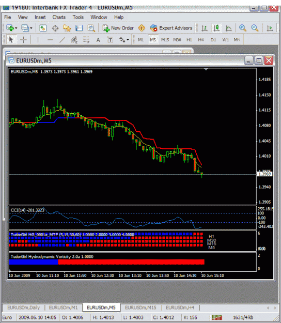281x323 pixels.
Task: Select the Cursor arrow tool
Action: click(11, 40)
